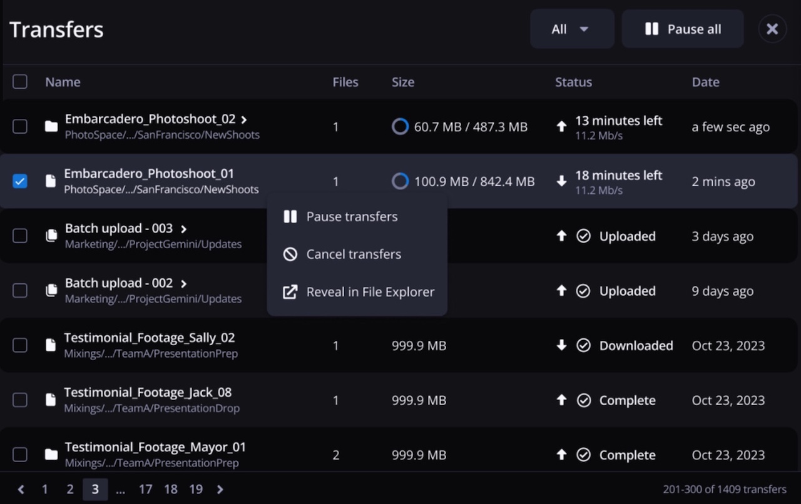
Task: Click download arrow on Sally_02 row
Action: pos(561,345)
